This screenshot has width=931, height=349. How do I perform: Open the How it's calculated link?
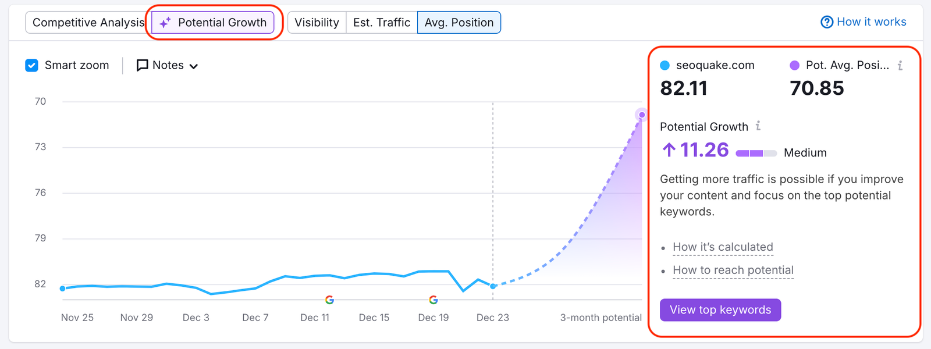click(x=723, y=247)
